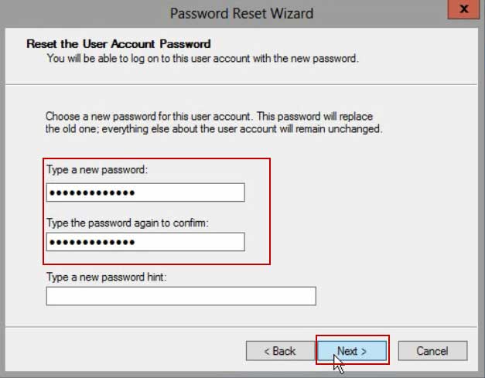Close the wizard with the red X
The width and height of the screenshot is (485, 378).
[x=463, y=9]
